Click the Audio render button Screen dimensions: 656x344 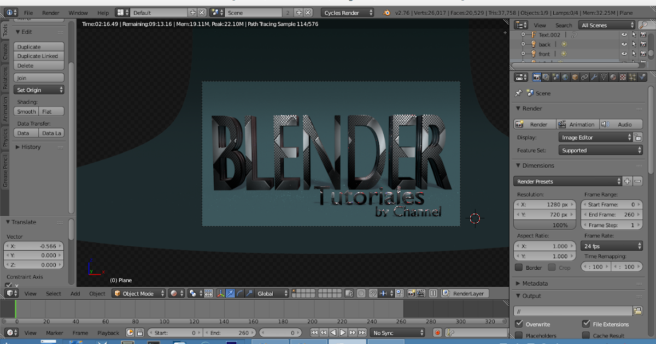point(621,124)
